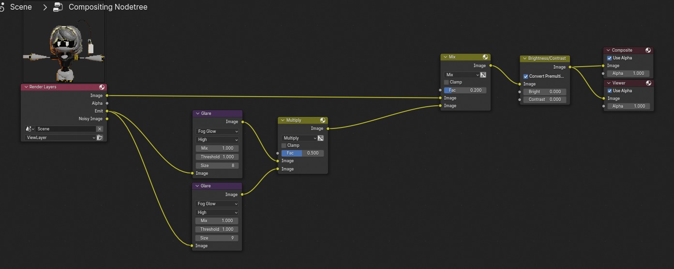Collapse the Render Layers node

[x=26, y=87]
